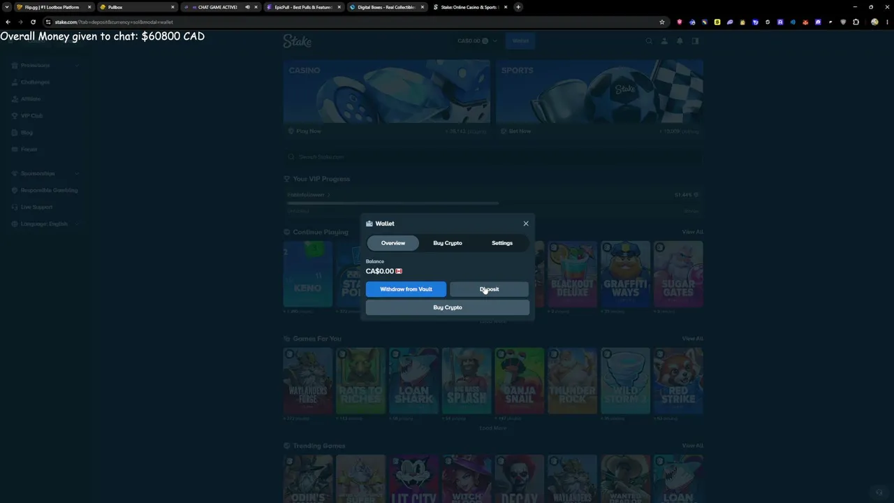This screenshot has height=503, width=894.
Task: Click the Deposit button in Wallet
Action: (x=490, y=289)
